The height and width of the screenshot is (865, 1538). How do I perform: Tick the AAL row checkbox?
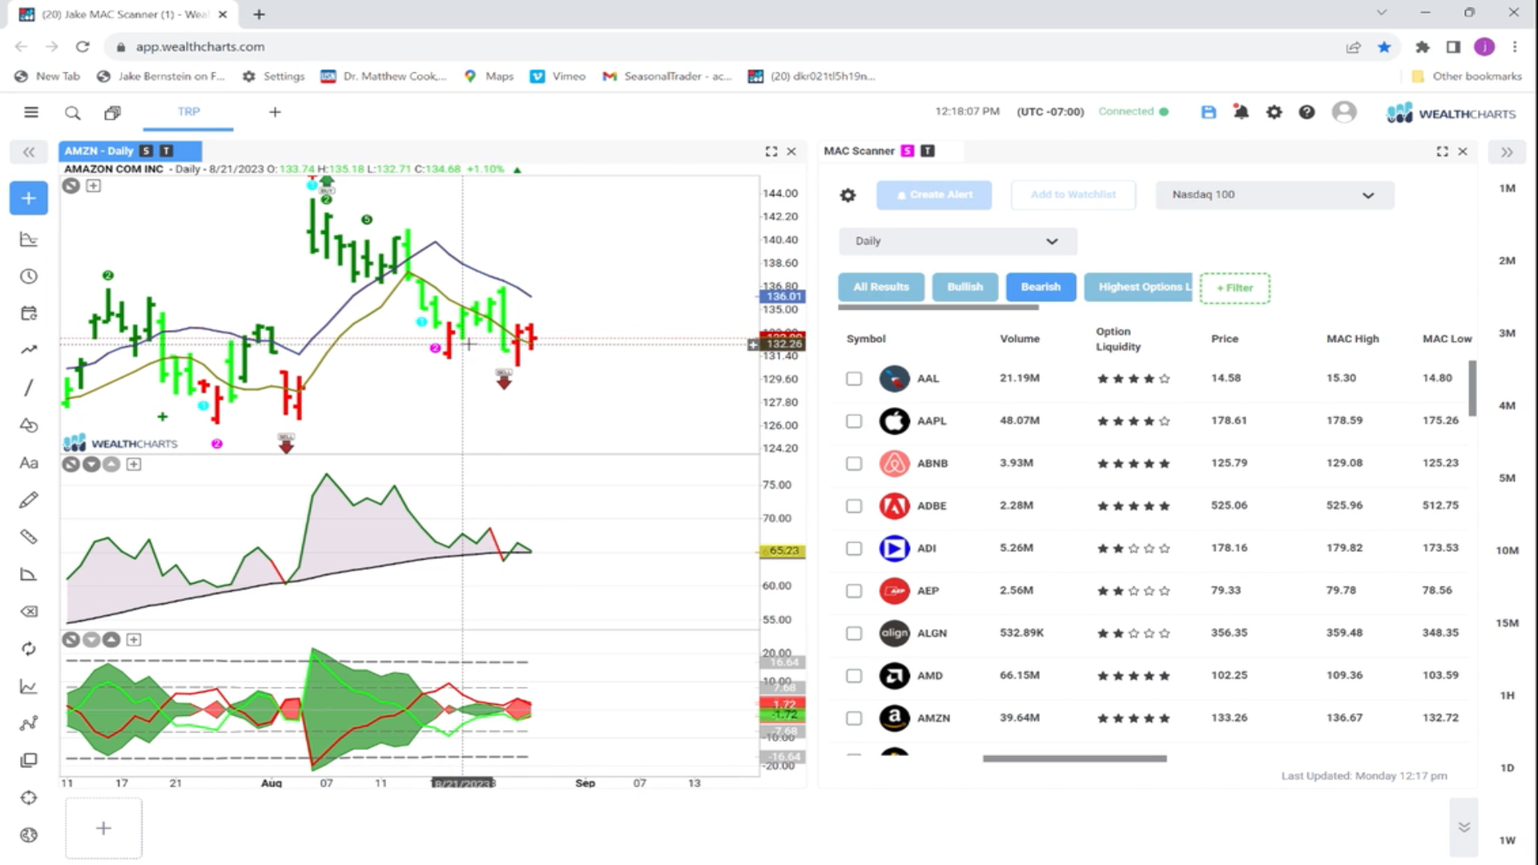click(x=854, y=379)
